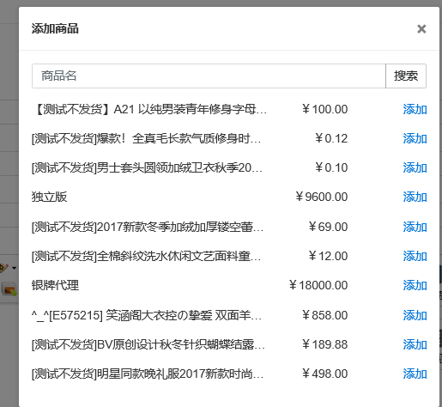Viewport: 442px width, 407px height.
Task: Add the 笑涵阁大衣控 ¥858.00 product
Action: point(415,315)
